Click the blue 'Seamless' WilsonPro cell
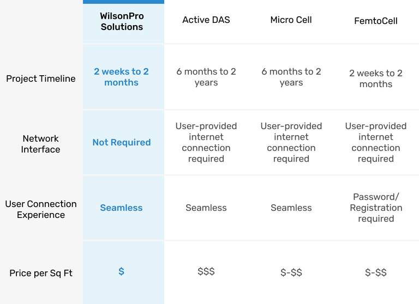This screenshot has height=304, width=419. click(x=121, y=208)
